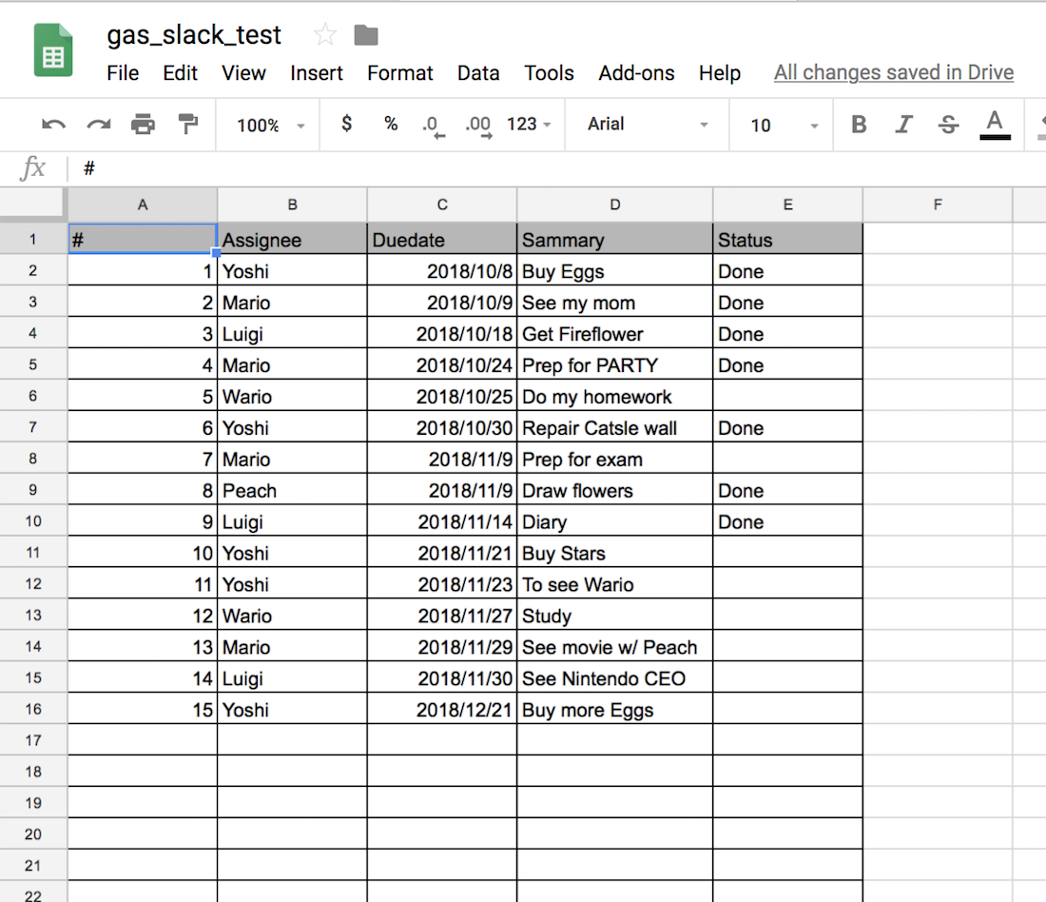Open the Add-ons menu
Viewport: 1046px width, 902px height.
click(636, 72)
